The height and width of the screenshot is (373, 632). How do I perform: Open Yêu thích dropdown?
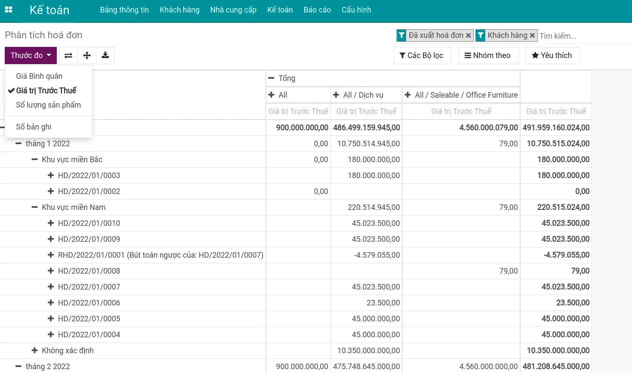click(x=552, y=55)
